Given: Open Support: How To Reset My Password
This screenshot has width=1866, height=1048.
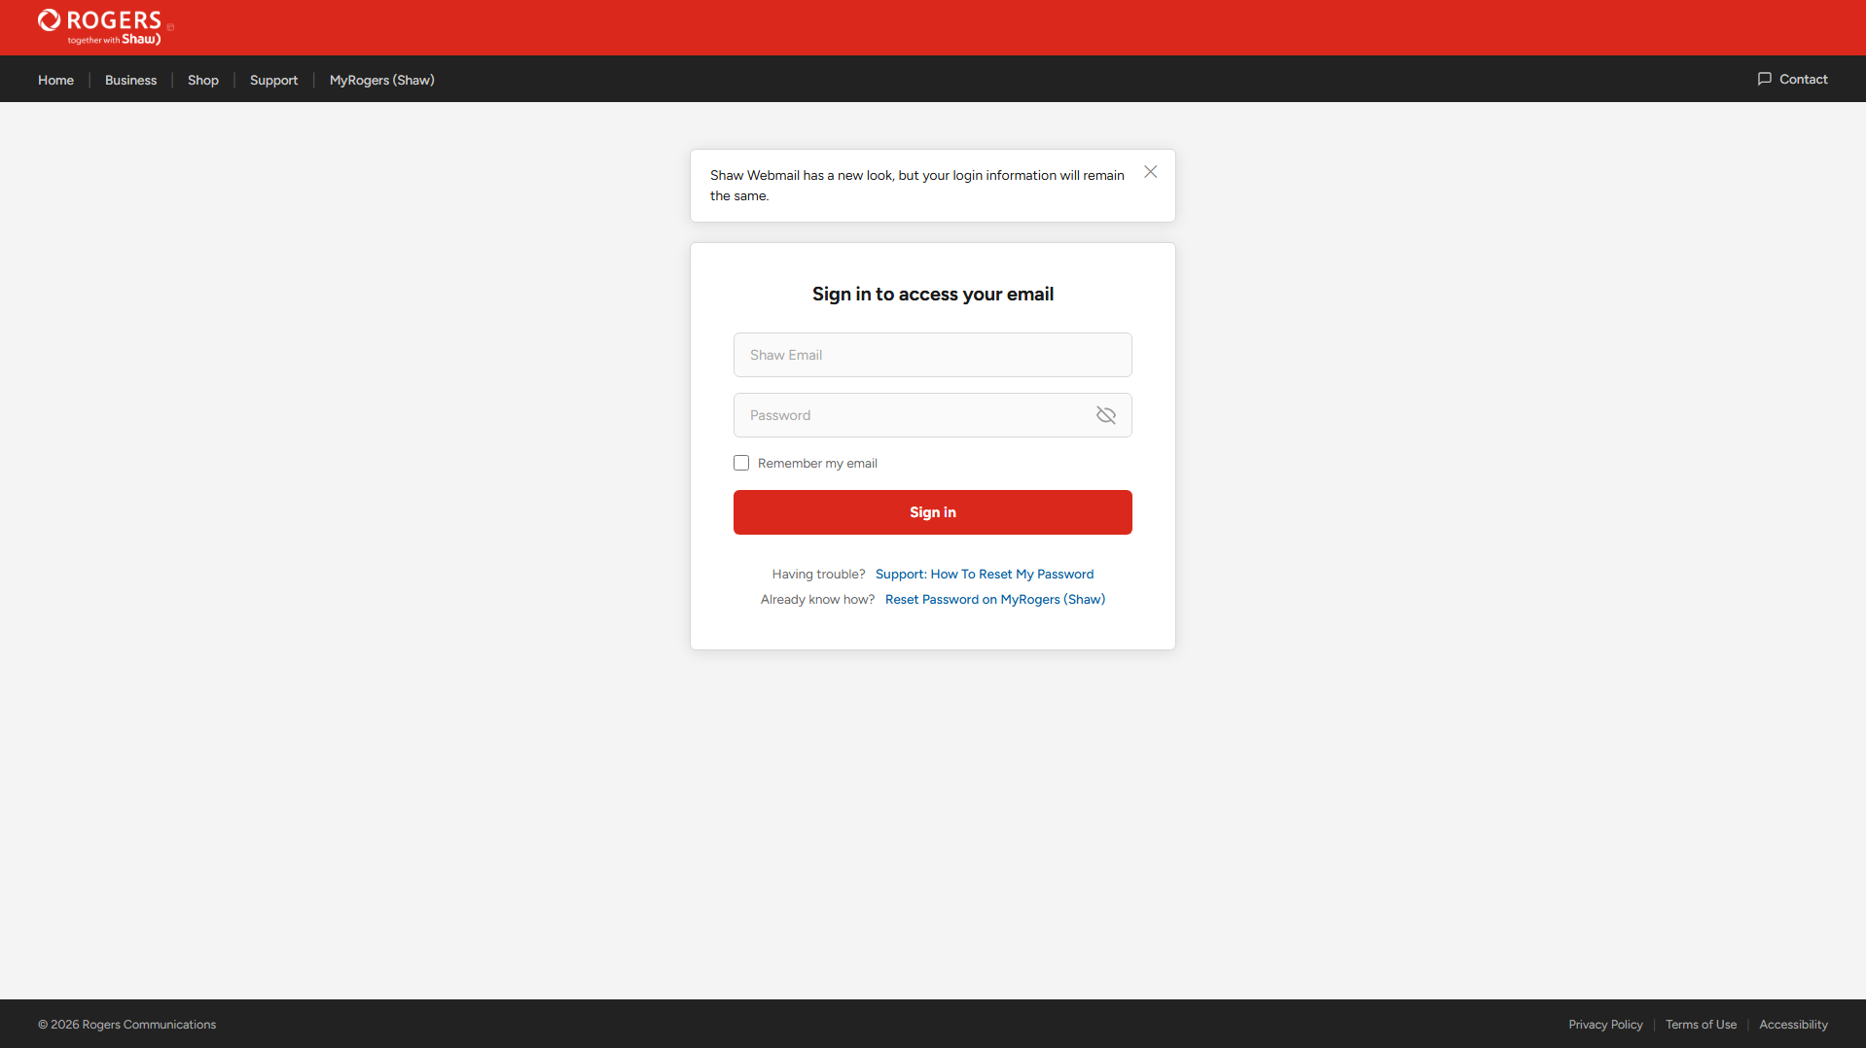Looking at the screenshot, I should (x=984, y=574).
